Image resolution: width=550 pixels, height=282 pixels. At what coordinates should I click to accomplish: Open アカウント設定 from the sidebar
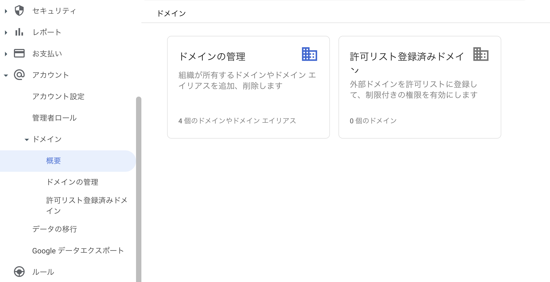58,97
